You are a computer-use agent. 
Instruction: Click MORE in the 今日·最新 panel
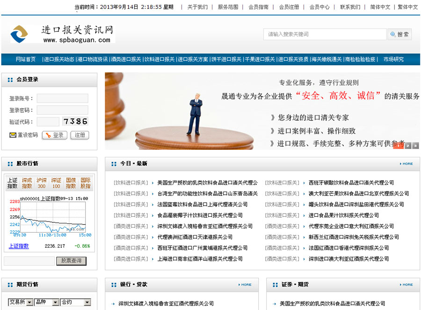(x=406, y=163)
